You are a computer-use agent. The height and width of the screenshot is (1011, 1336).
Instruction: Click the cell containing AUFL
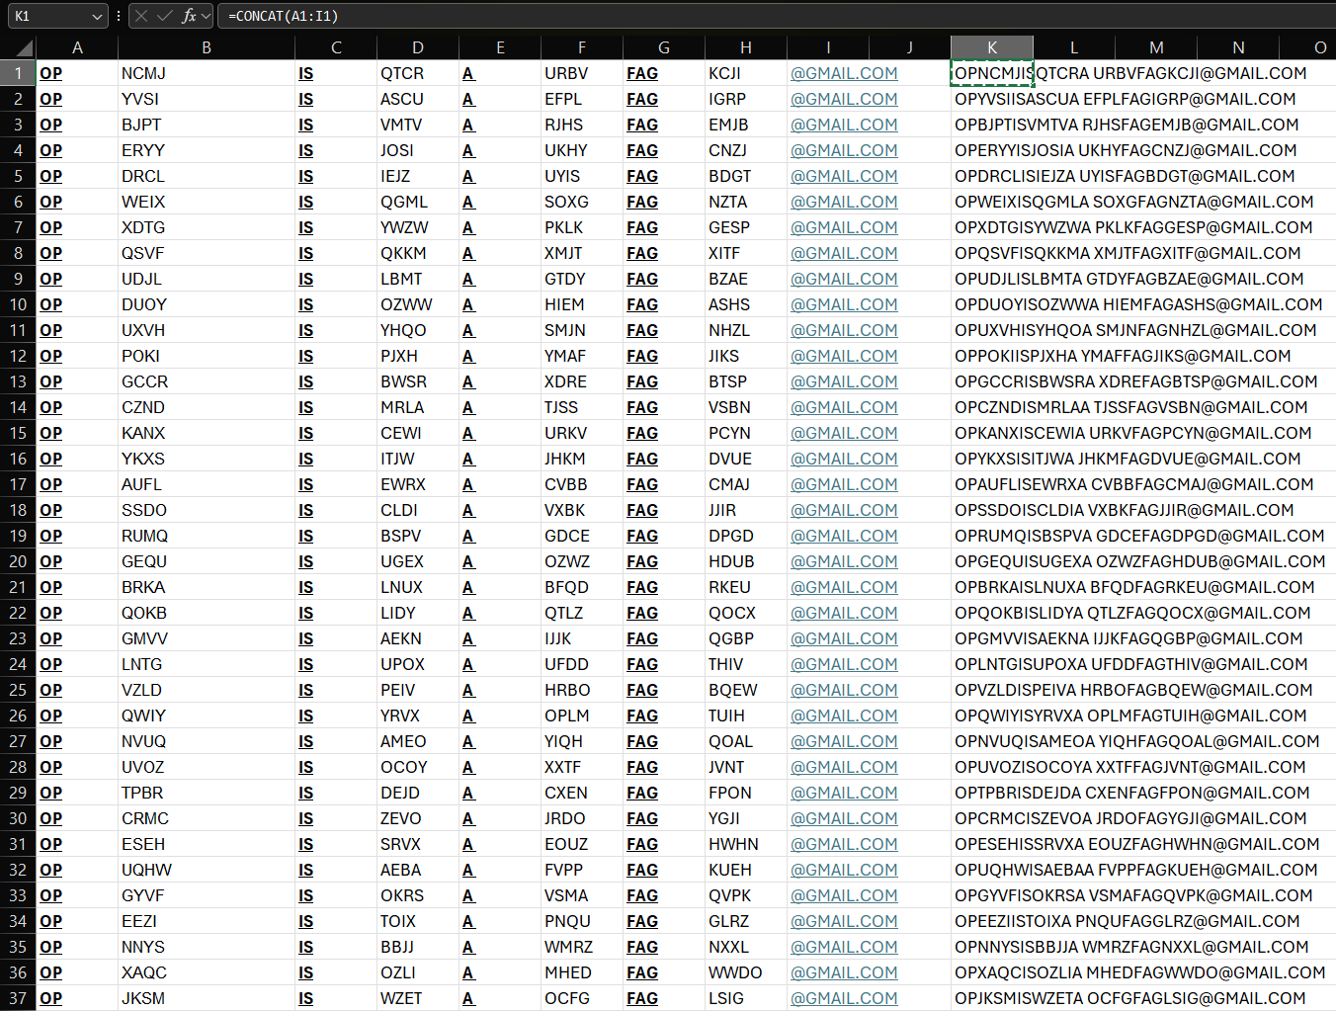(x=206, y=484)
